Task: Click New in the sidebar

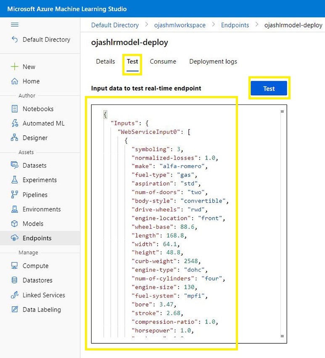Action: click(x=29, y=67)
